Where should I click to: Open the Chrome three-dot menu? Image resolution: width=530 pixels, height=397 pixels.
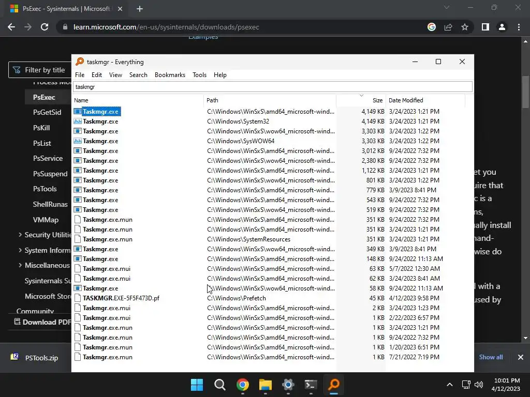coord(519,27)
